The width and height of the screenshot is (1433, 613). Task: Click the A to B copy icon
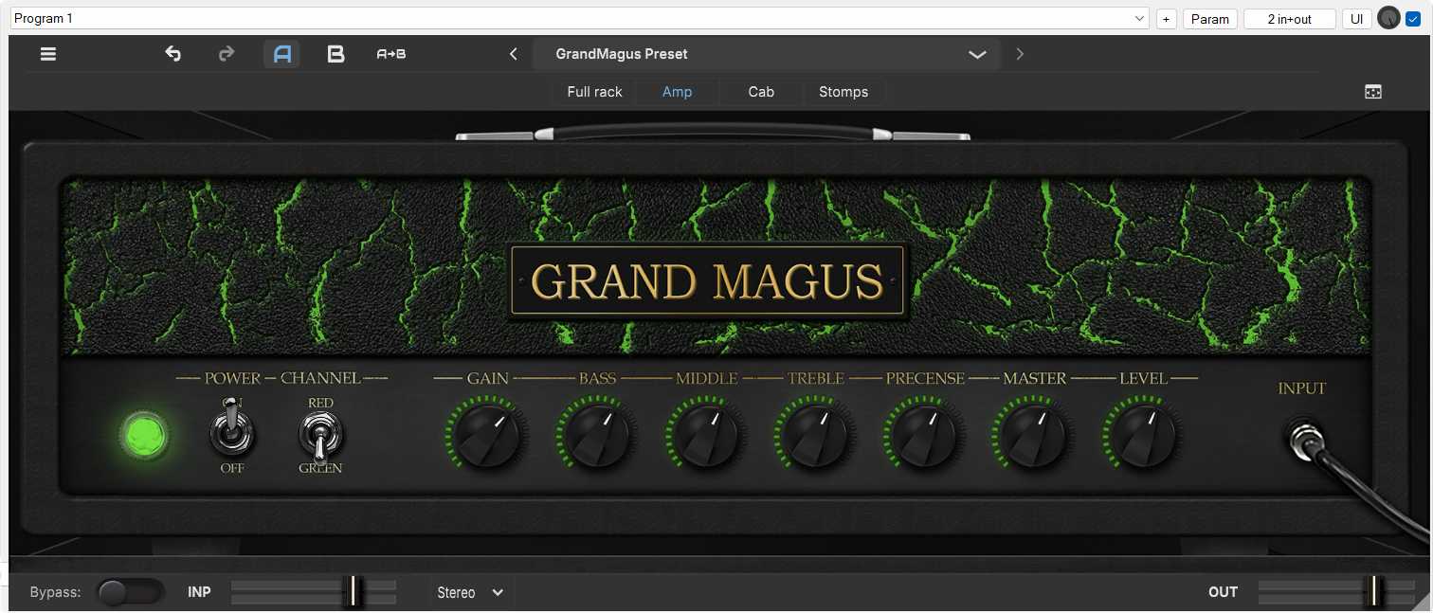click(390, 54)
